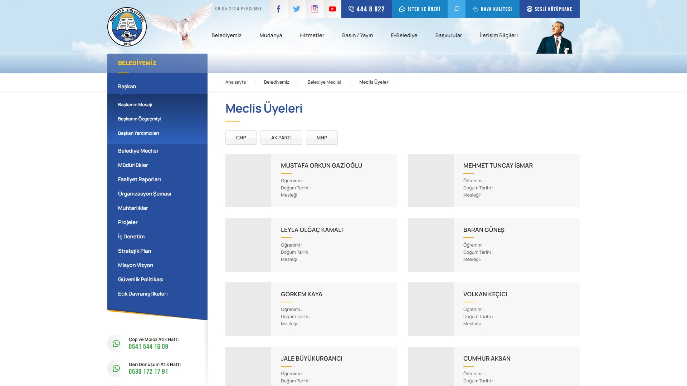
Task: Click the Meclis Üyeleri breadcrumb text
Action: pyautogui.click(x=374, y=82)
